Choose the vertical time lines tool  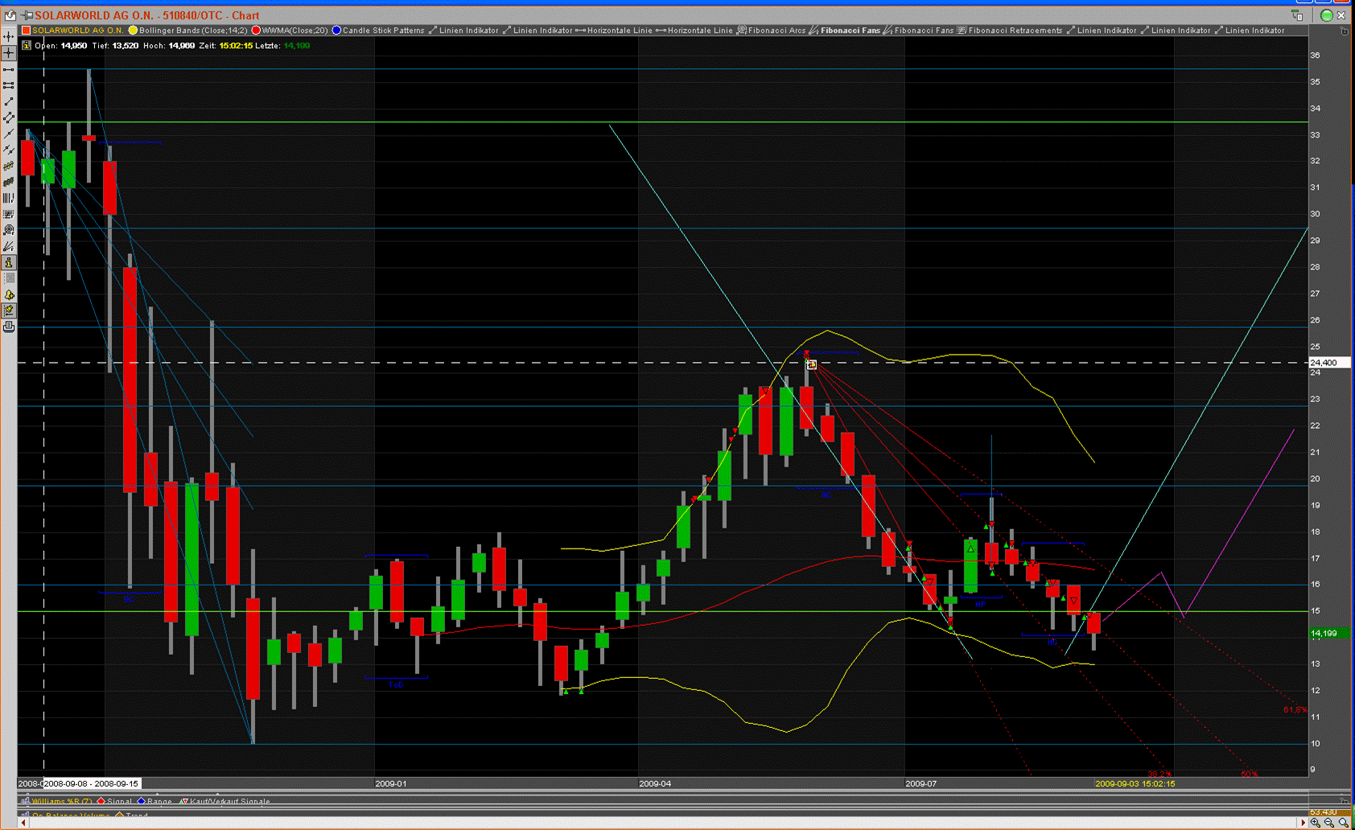point(9,198)
